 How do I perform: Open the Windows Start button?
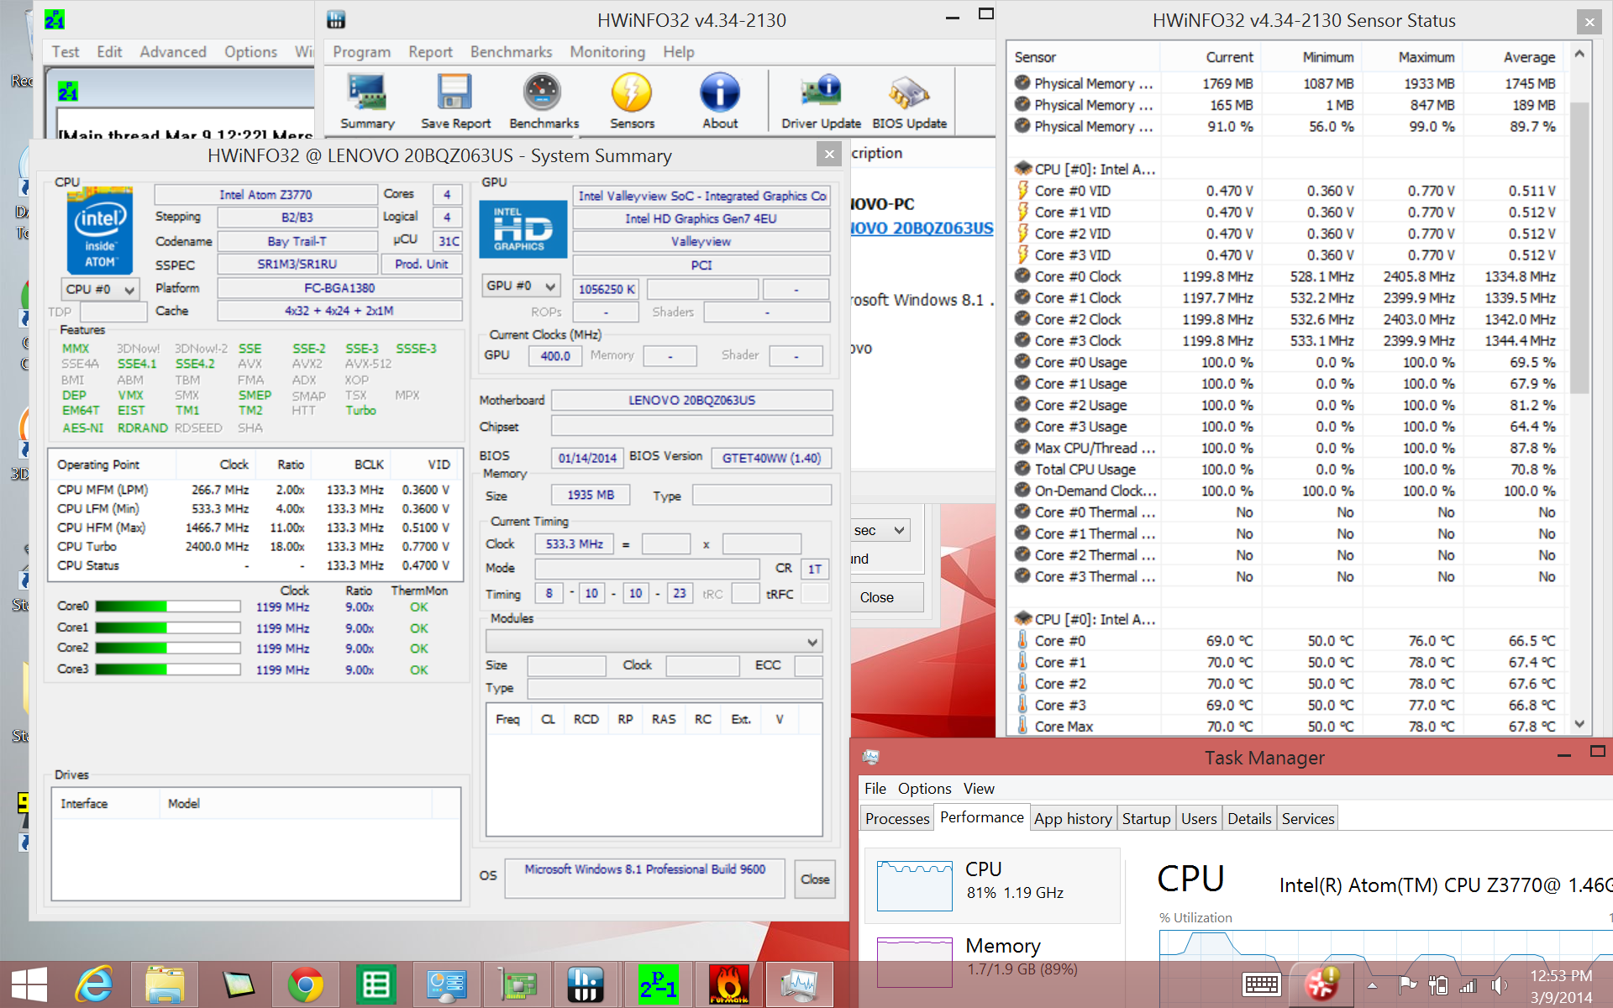pyautogui.click(x=30, y=984)
